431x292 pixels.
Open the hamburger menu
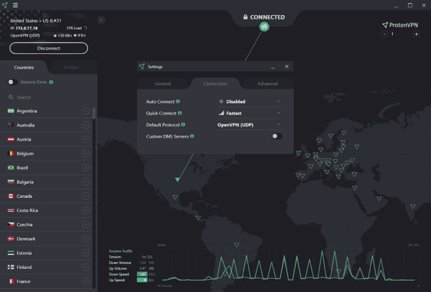coord(16,5)
